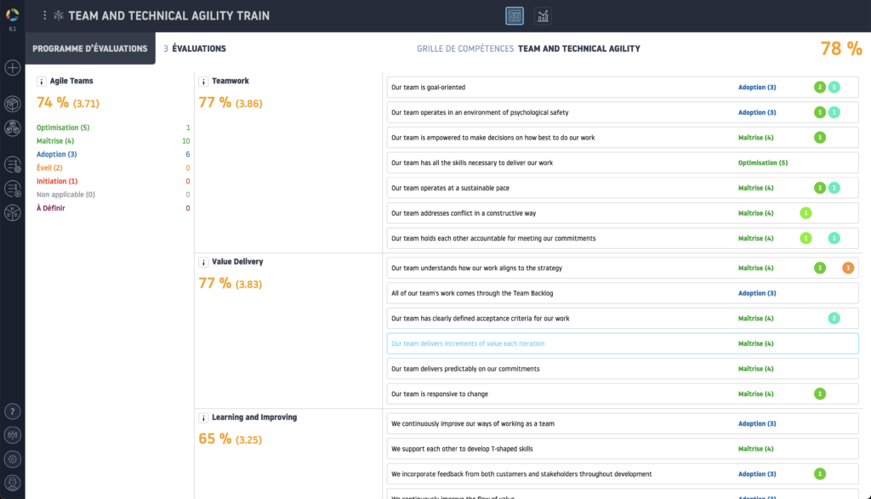The image size is (871, 499).
Task: Select the Programme d'évaluations tab
Action: [90, 48]
